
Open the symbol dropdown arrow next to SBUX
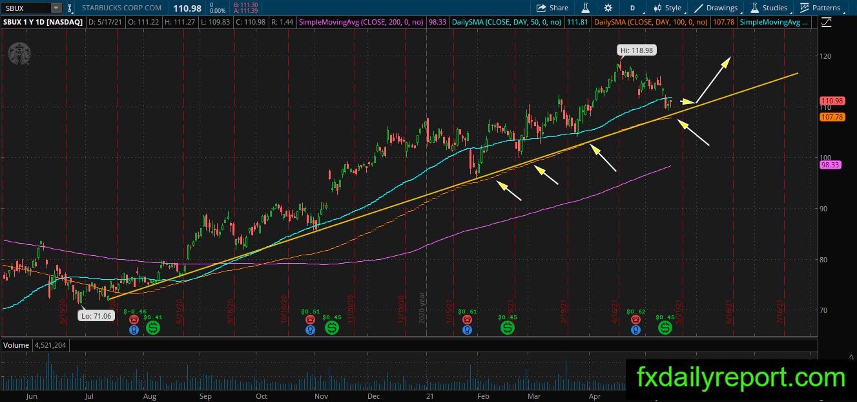click(x=56, y=8)
